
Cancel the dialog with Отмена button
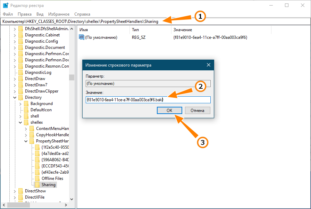(x=197, y=110)
